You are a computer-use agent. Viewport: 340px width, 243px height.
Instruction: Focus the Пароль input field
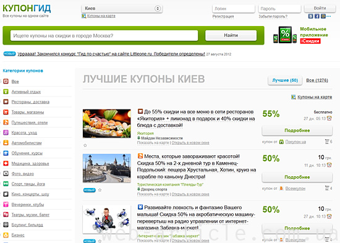pyautogui.click(x=279, y=9)
